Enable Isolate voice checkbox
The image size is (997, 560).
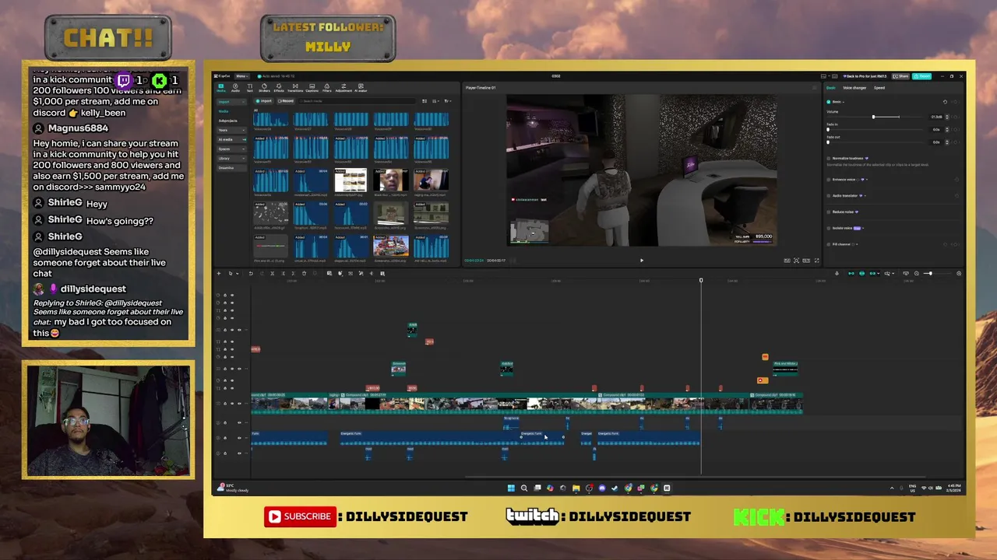[x=829, y=228]
